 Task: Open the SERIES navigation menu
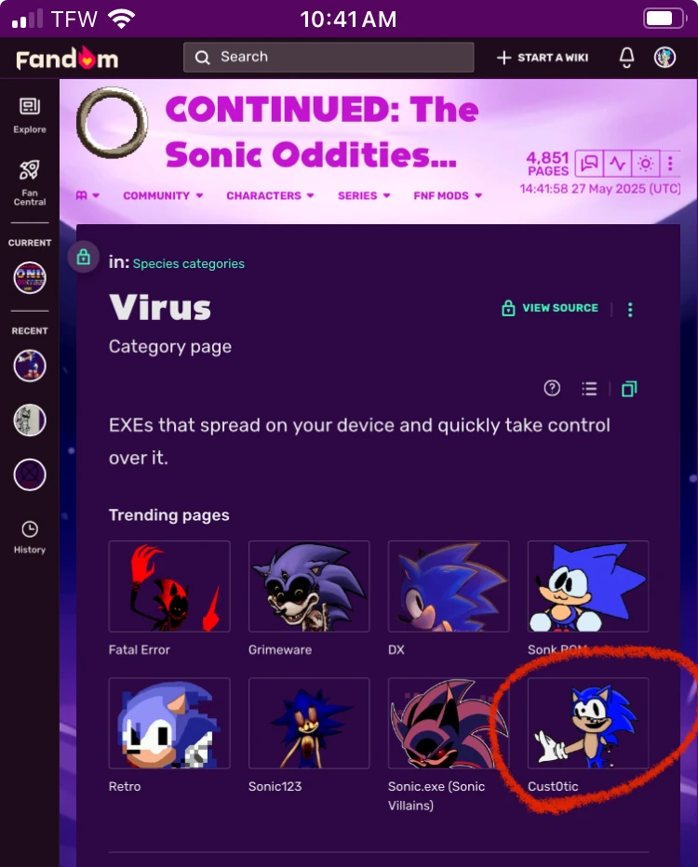[364, 195]
